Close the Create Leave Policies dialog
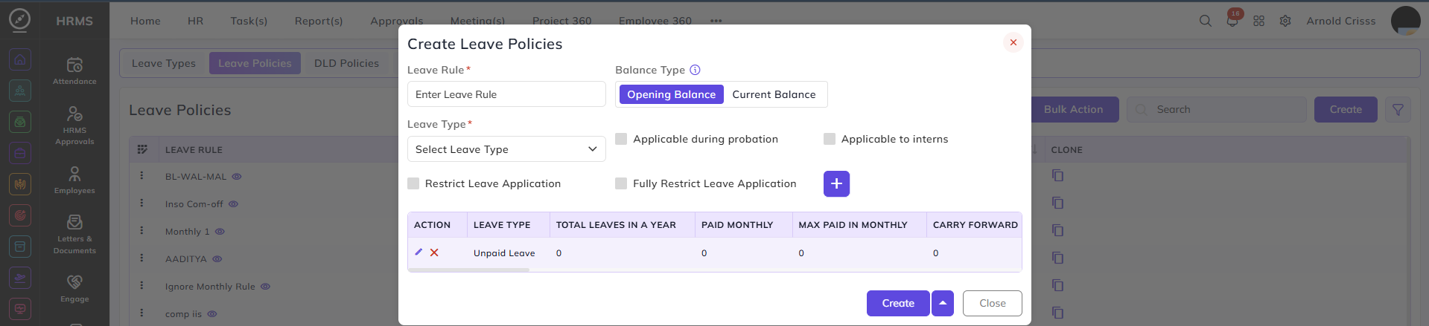This screenshot has width=1429, height=326. [x=1013, y=42]
